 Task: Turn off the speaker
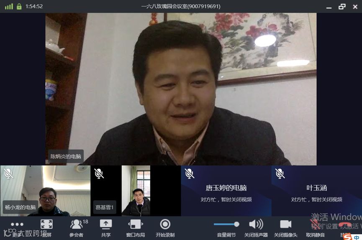(256, 224)
